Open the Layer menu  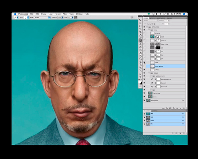click(x=51, y=14)
